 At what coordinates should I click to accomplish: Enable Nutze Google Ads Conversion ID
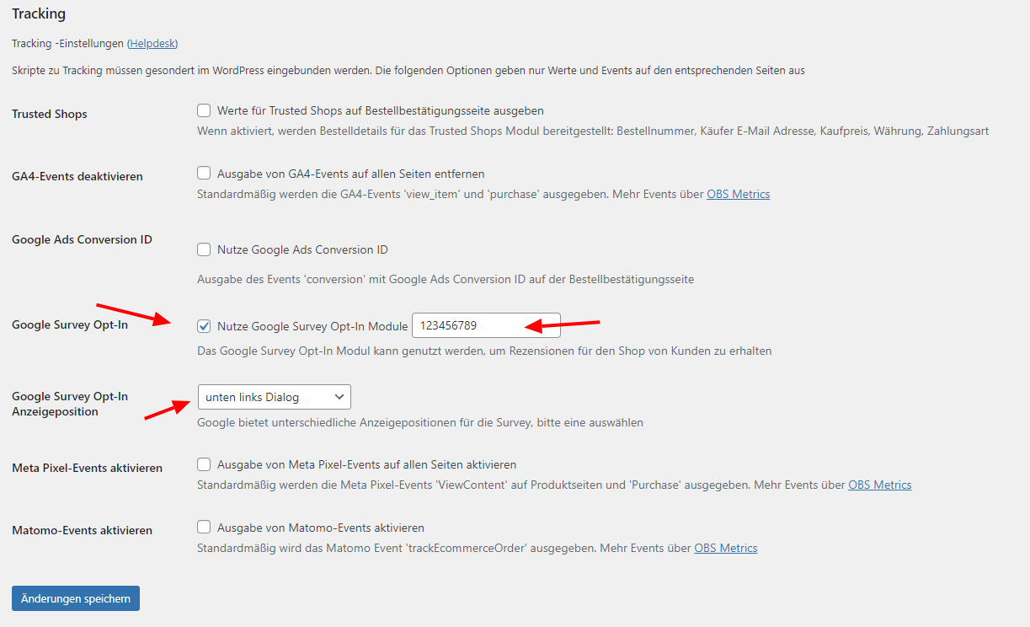pyautogui.click(x=204, y=249)
